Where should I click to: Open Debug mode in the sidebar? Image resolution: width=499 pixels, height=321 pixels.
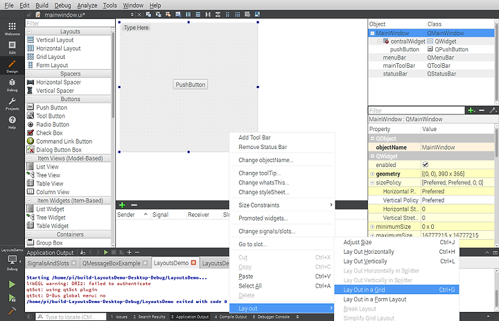12,85
